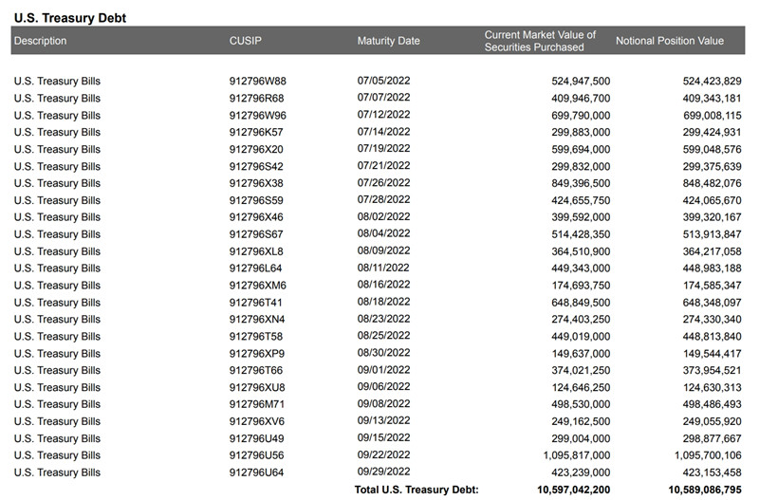Image resolution: width=759 pixels, height=500 pixels.
Task: Click notional value 399,320,167
Action: [712, 217]
